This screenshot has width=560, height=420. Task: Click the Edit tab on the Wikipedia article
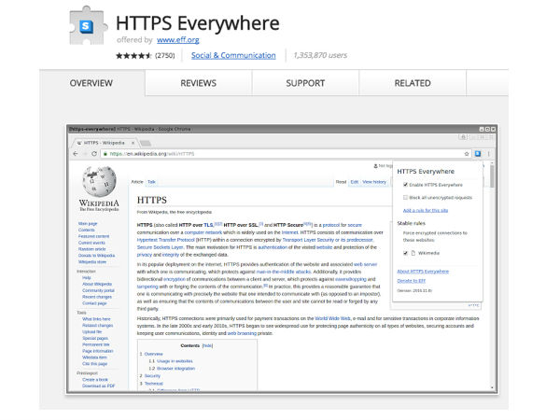(355, 182)
